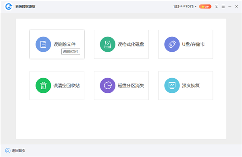Open the feedback message icon in title bar
242x157 pixels.
click(217, 6)
